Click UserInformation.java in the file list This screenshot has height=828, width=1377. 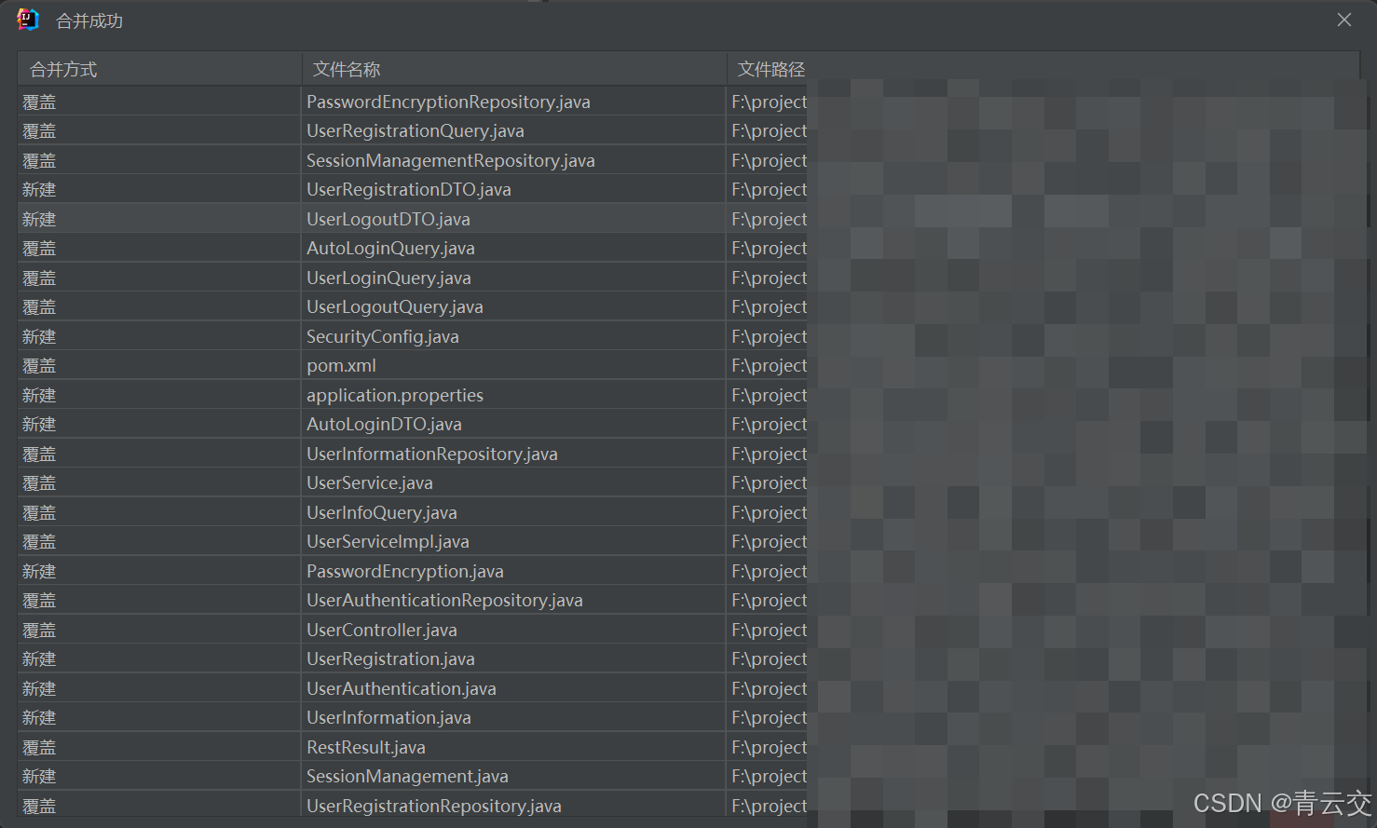[x=389, y=718]
